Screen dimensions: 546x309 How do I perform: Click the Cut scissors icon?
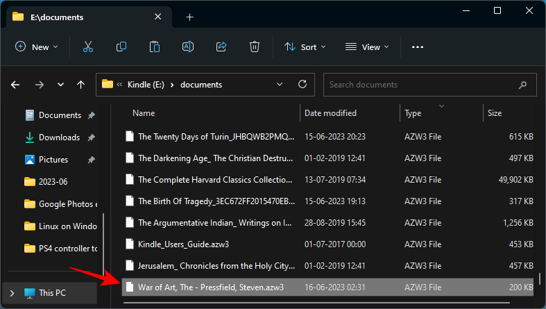pyautogui.click(x=87, y=47)
